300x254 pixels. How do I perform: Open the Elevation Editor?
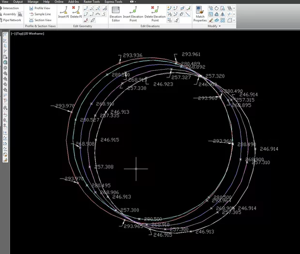point(116,12)
